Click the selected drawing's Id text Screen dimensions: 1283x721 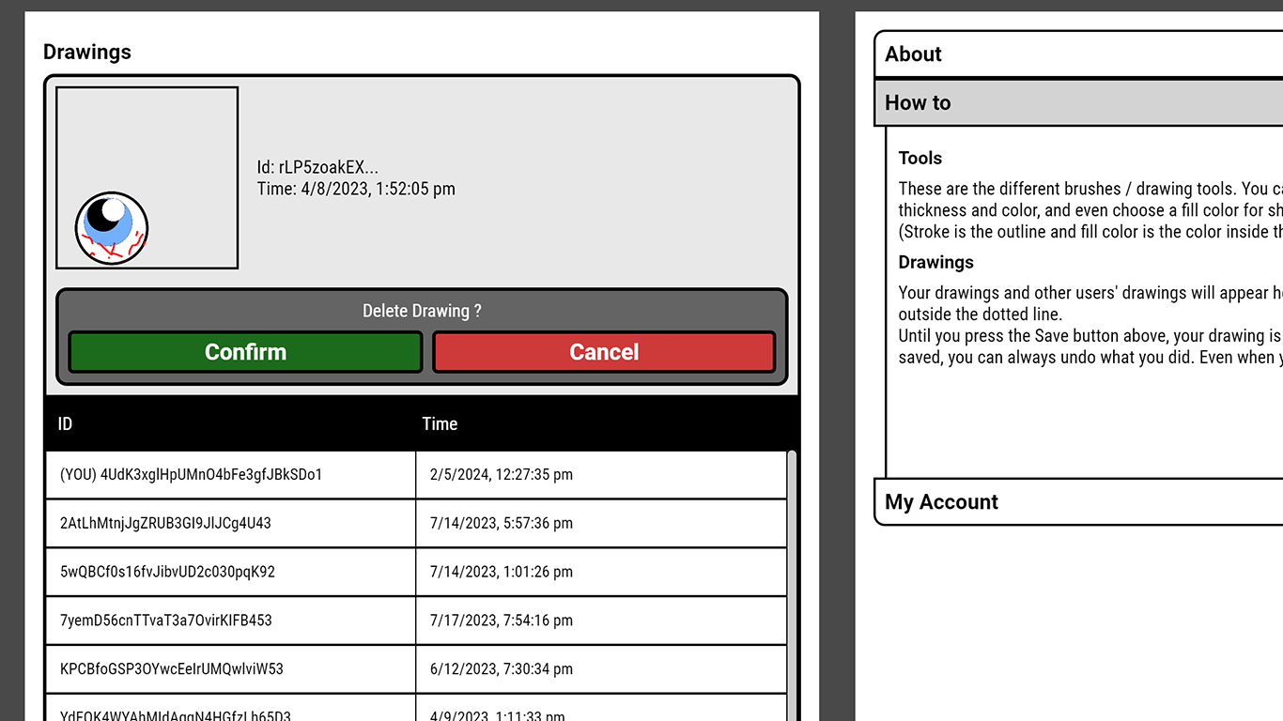point(317,168)
